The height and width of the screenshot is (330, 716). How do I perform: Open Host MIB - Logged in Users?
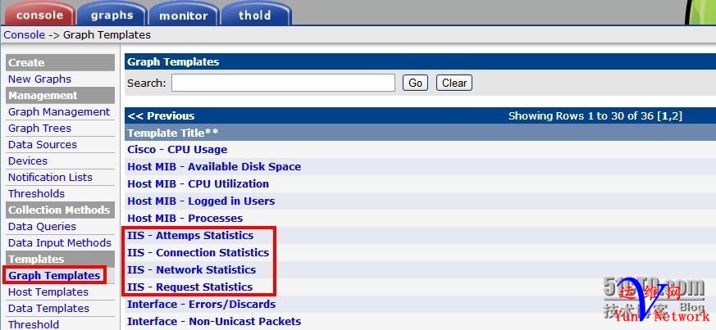(x=201, y=201)
